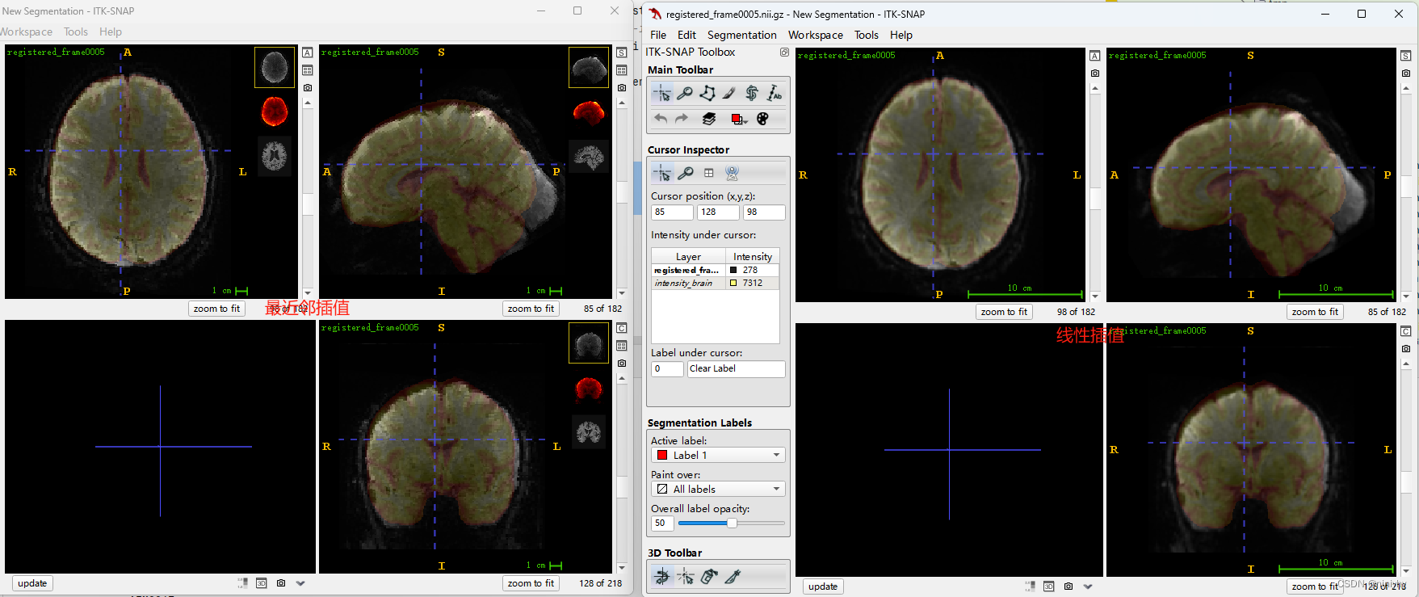Image resolution: width=1419 pixels, height=597 pixels.
Task: Click zoom to fit under left coronal view
Action: 531,583
